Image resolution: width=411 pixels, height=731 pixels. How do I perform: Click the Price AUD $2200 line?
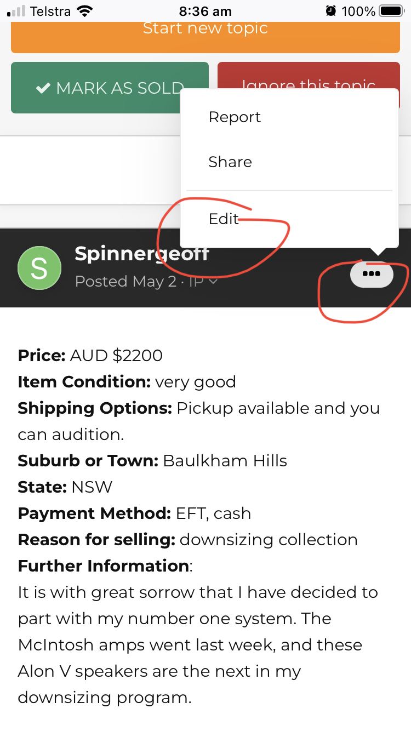coord(90,355)
